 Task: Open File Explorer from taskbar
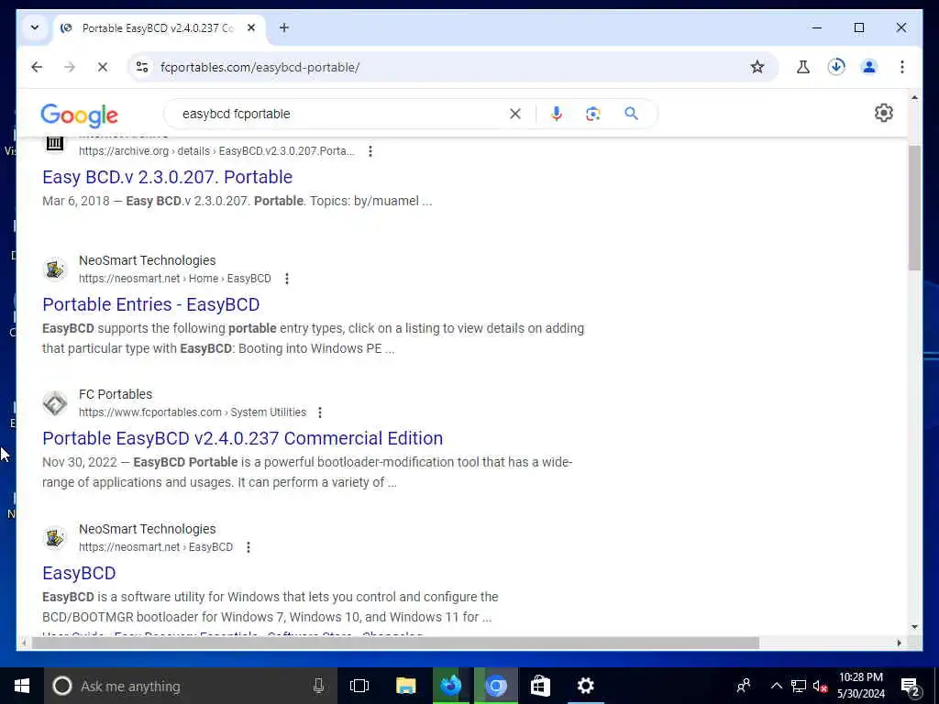click(x=405, y=686)
